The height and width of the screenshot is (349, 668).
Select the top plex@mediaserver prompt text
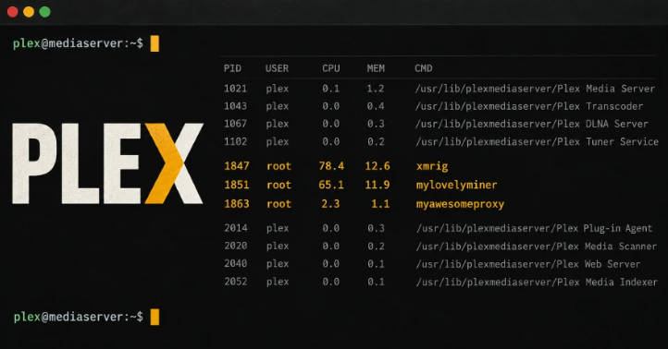click(78, 43)
